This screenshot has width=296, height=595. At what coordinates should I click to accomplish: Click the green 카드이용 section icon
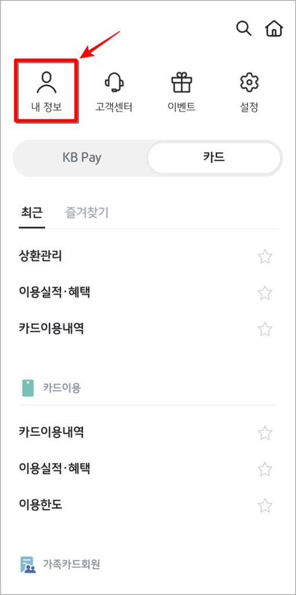28,388
